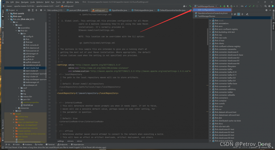Open IDE settings gear in the main toolbar
The width and height of the screenshot is (275, 150).
coord(269,6)
